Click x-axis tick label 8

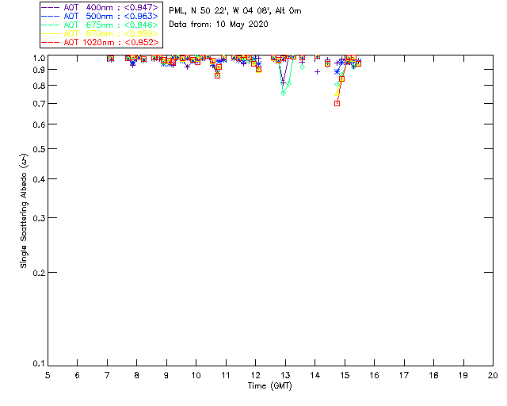coord(137,375)
